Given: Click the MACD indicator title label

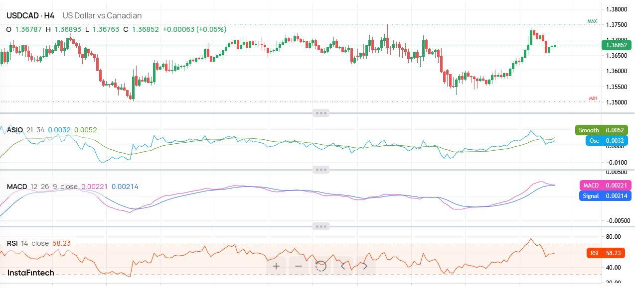Looking at the screenshot, I should click(16, 186).
